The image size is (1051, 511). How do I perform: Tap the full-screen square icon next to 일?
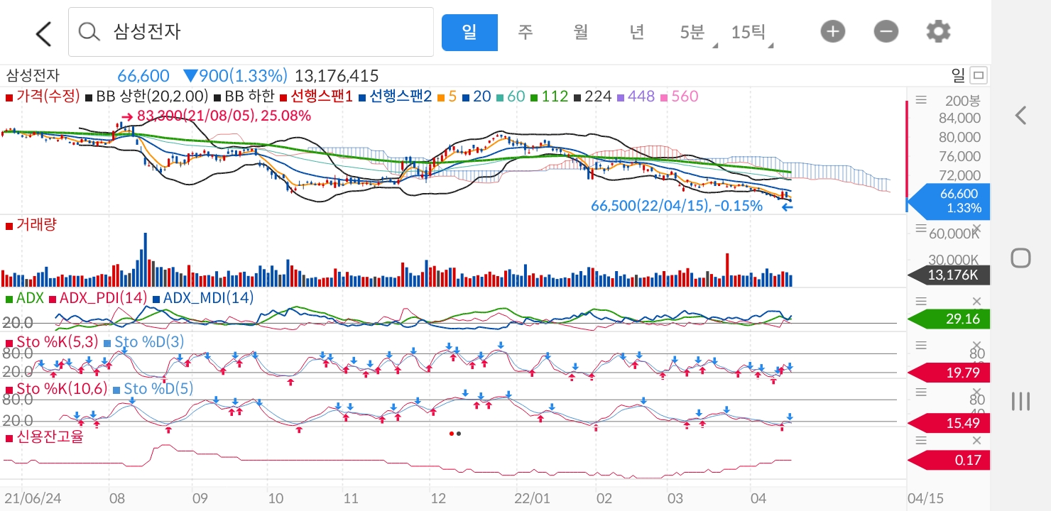pos(979,75)
